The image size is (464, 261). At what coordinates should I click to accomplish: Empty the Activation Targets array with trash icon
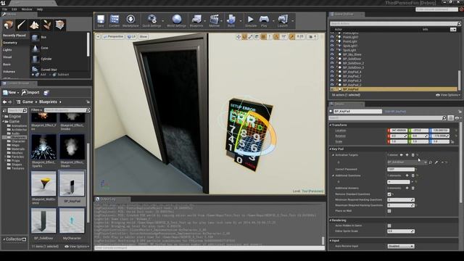(x=413, y=155)
